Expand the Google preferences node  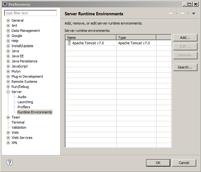tap(8, 36)
